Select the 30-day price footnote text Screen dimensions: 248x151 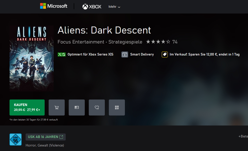point(34,120)
